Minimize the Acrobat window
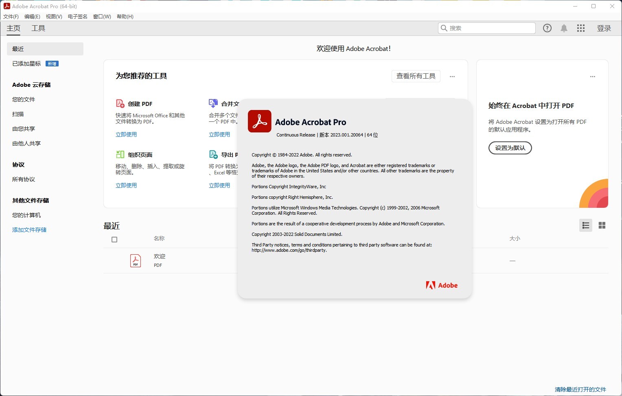This screenshot has height=396, width=622. [575, 6]
